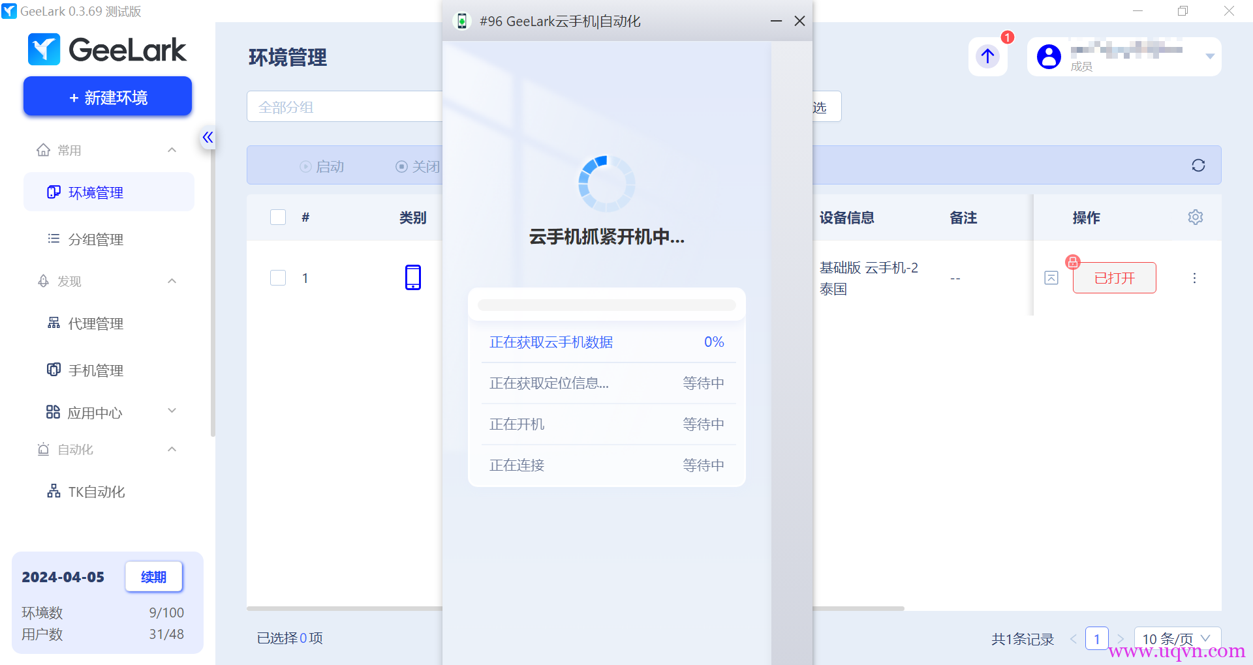Toggle the select-all header checkbox
Viewport: 1253px width, 665px height.
[278, 217]
